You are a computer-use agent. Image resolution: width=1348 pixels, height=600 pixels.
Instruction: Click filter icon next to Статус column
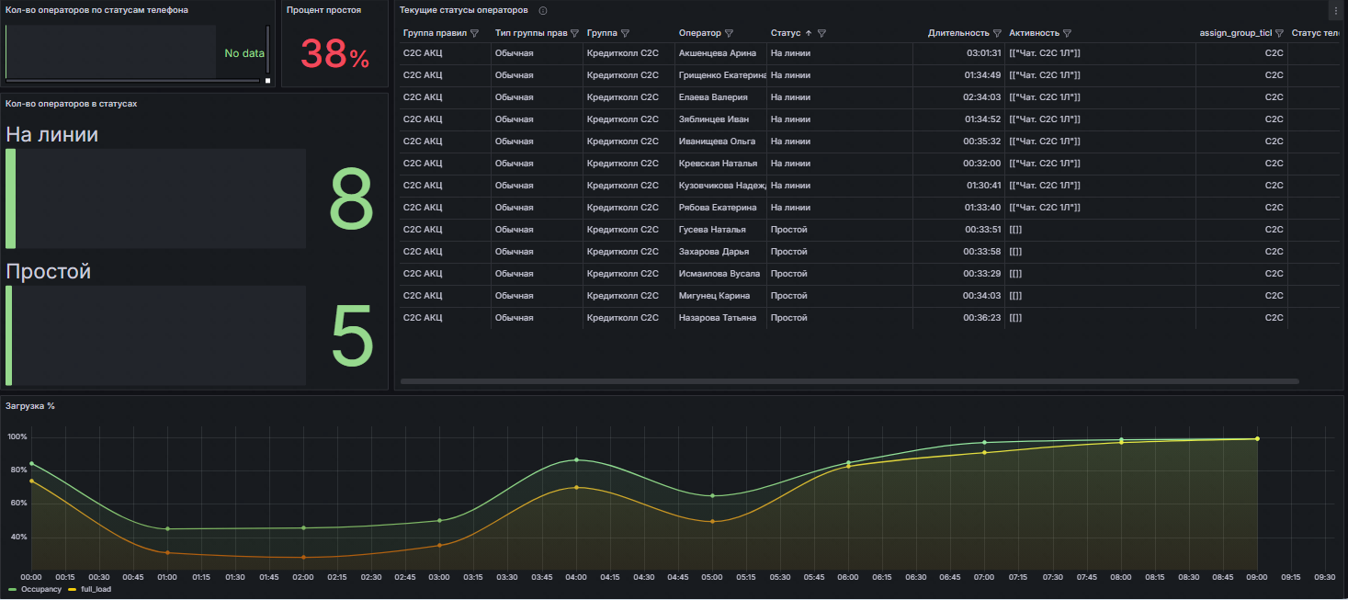point(821,33)
